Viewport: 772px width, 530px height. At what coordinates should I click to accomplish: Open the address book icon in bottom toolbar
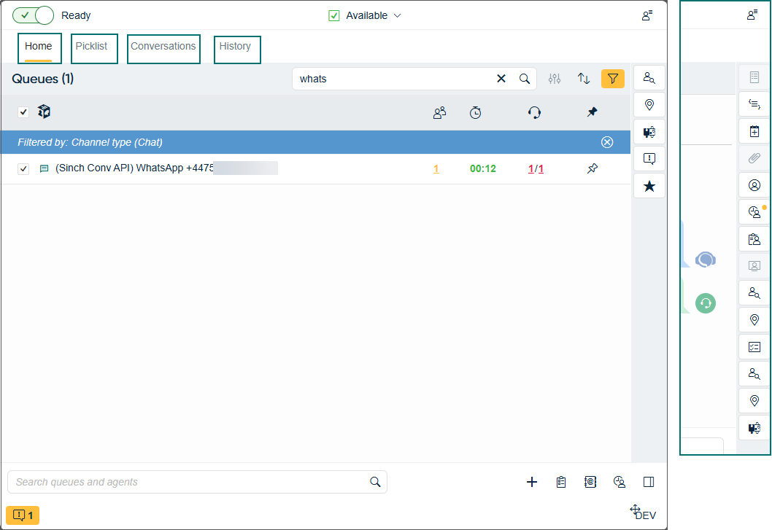tap(590, 482)
